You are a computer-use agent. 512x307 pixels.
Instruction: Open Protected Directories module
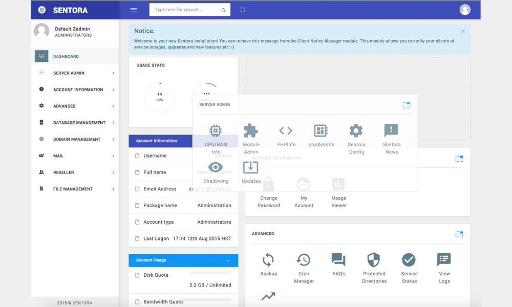click(374, 268)
